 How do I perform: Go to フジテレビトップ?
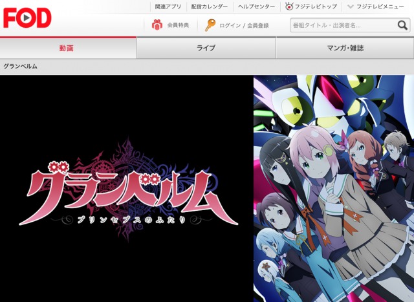click(316, 6)
